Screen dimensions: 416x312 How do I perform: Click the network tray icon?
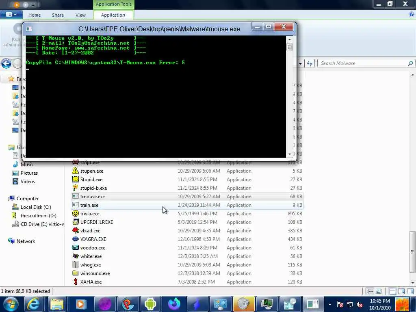coord(350,305)
